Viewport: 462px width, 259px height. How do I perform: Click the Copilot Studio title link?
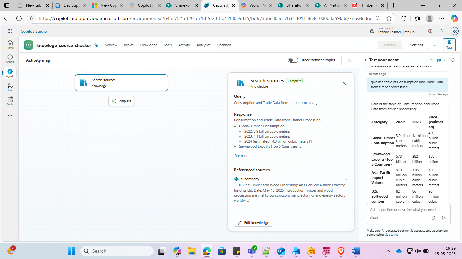pyautogui.click(x=34, y=31)
